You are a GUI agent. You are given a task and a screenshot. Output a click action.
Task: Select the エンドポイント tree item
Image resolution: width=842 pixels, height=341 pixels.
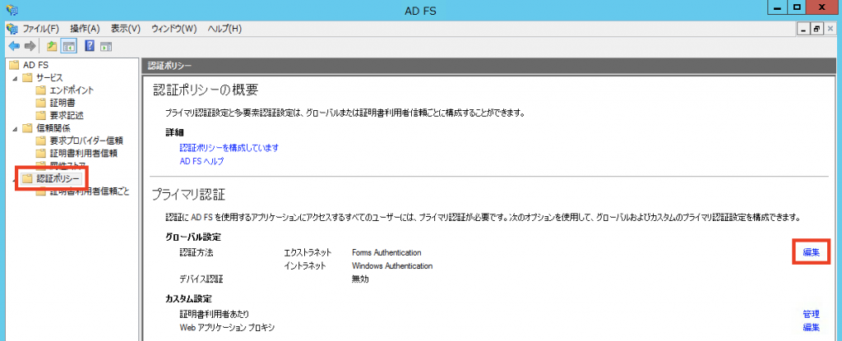pos(72,90)
